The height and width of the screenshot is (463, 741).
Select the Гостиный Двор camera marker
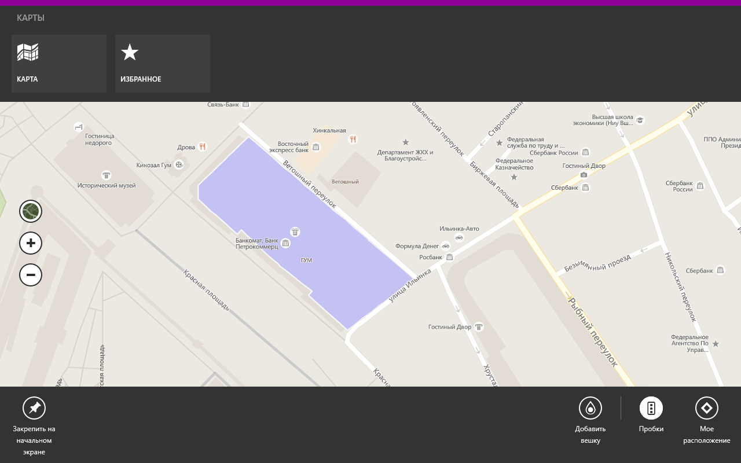[584, 175]
